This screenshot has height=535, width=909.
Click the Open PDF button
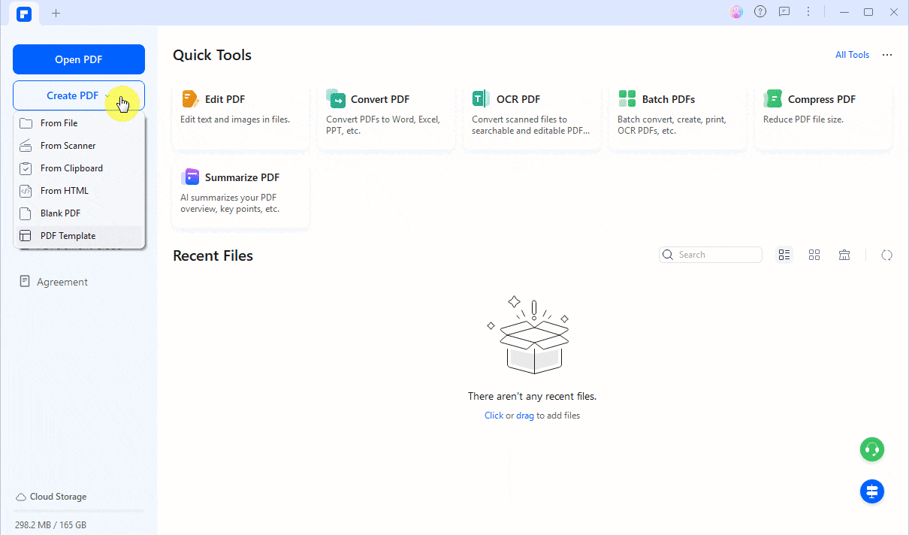(x=79, y=60)
